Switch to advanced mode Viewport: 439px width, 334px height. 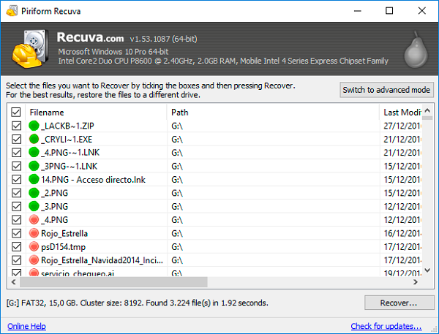tap(387, 90)
